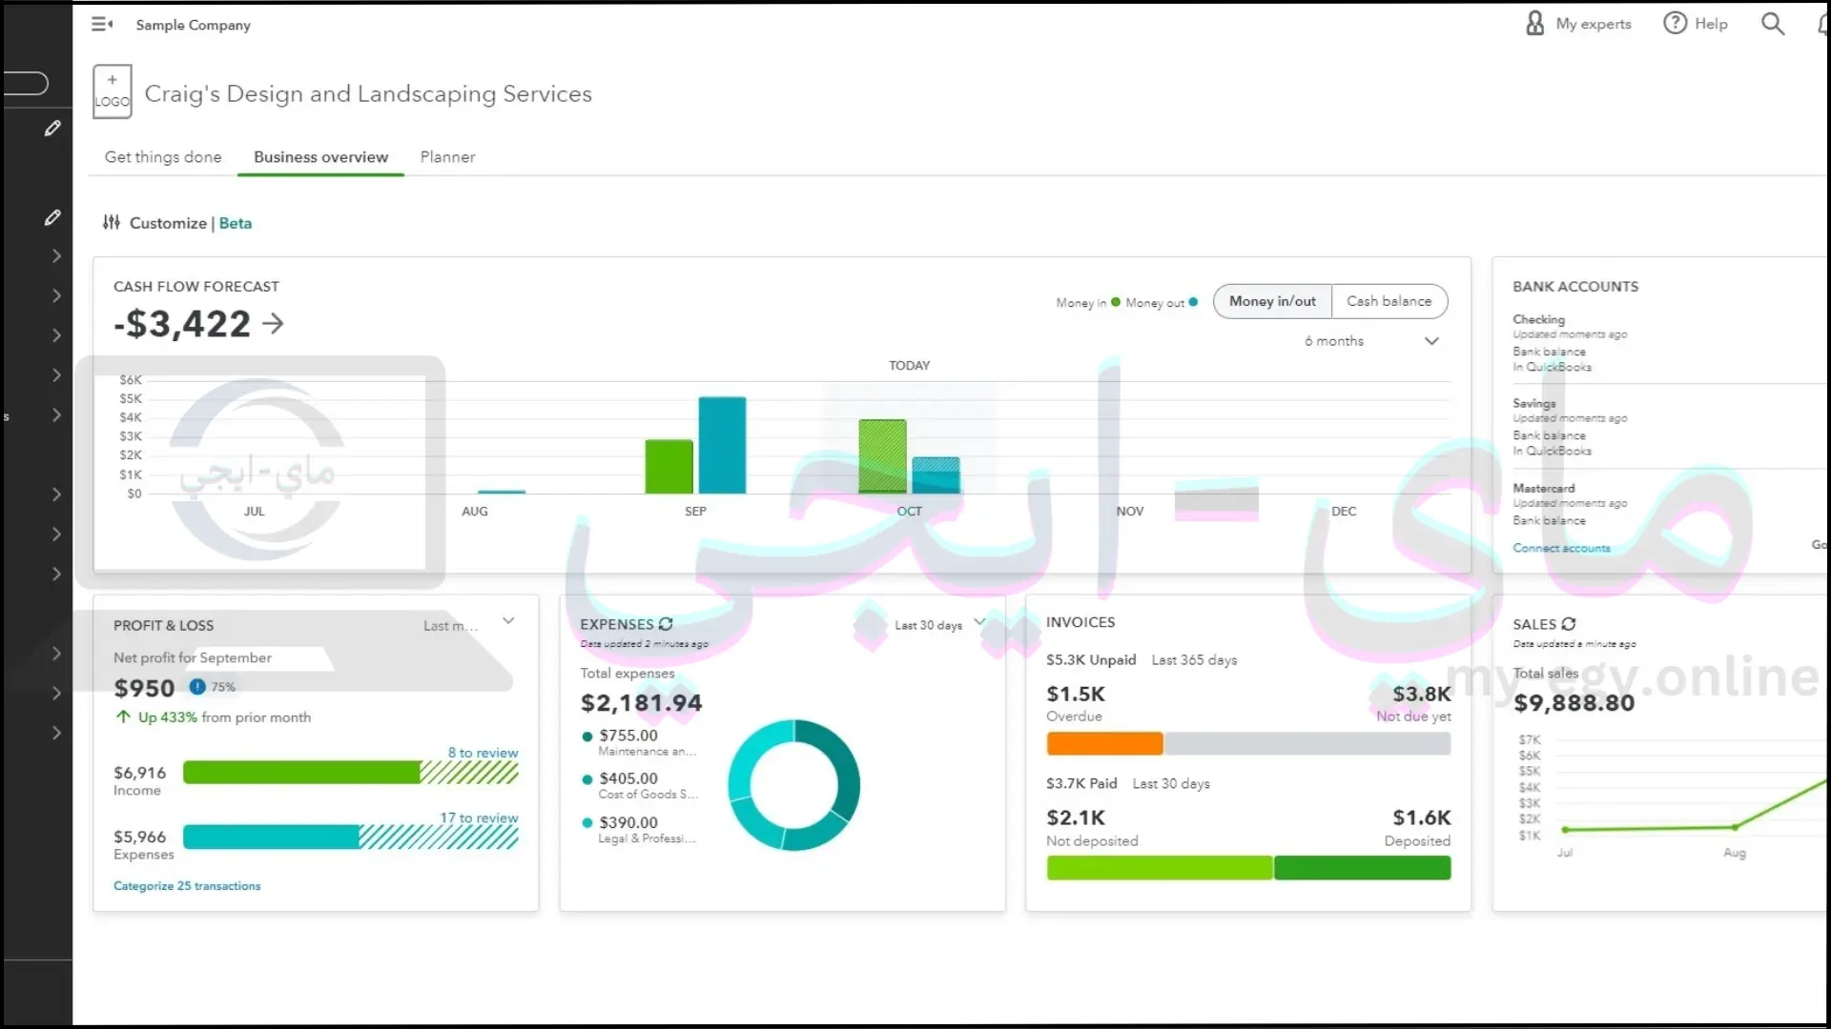Click the $1.6K Deposited amount
Viewport: 1831px width, 1029px height.
pyautogui.click(x=1421, y=818)
